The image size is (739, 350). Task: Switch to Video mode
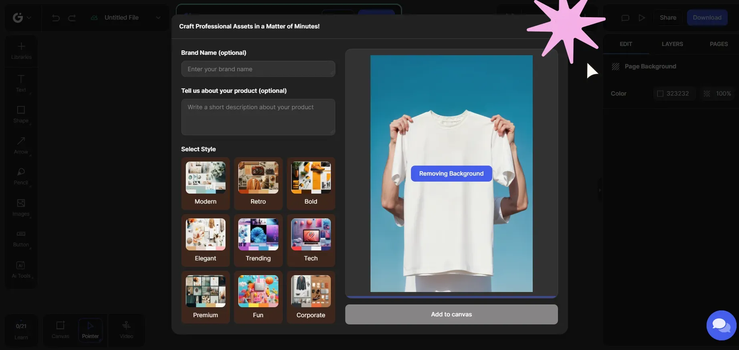tap(126, 330)
